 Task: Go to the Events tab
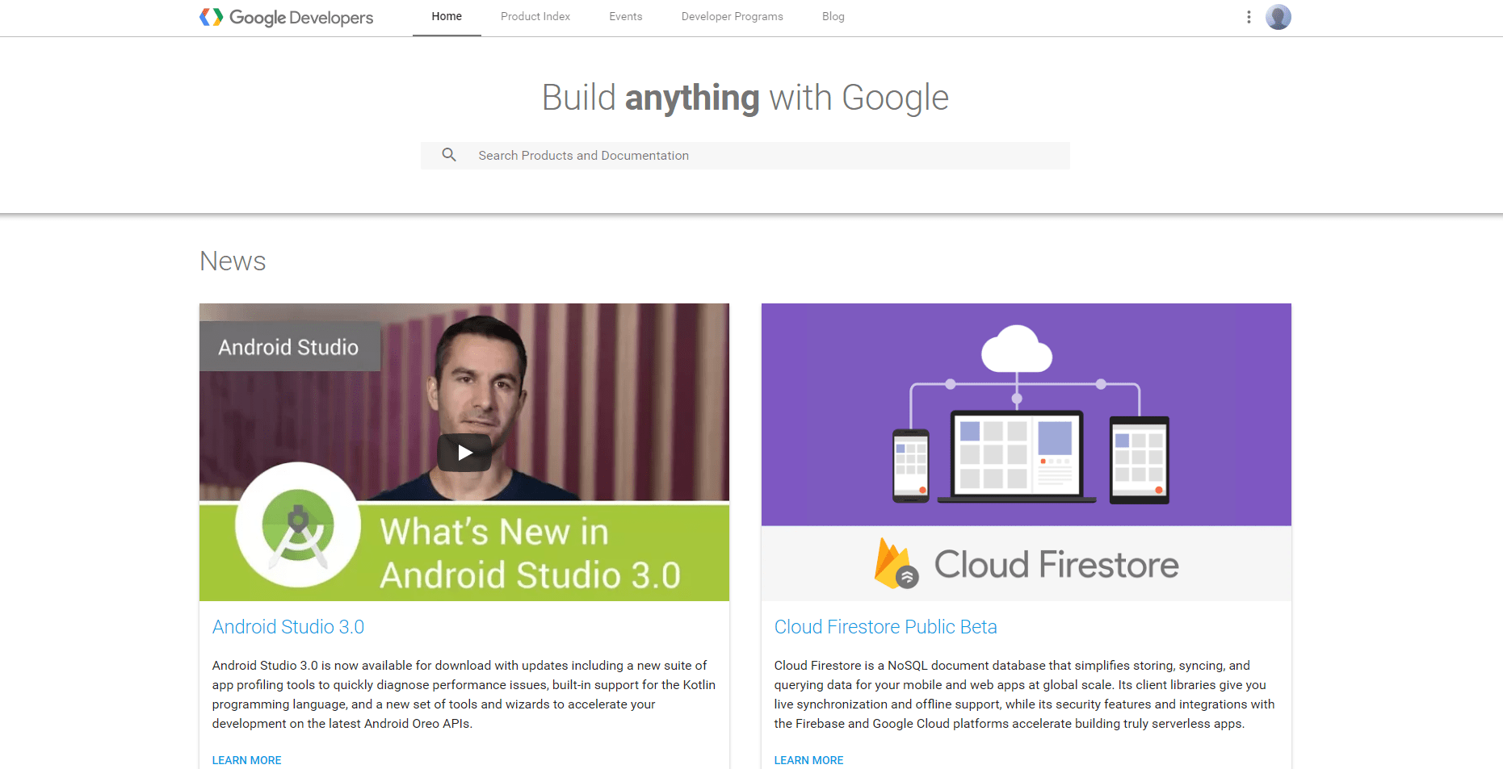625,17
